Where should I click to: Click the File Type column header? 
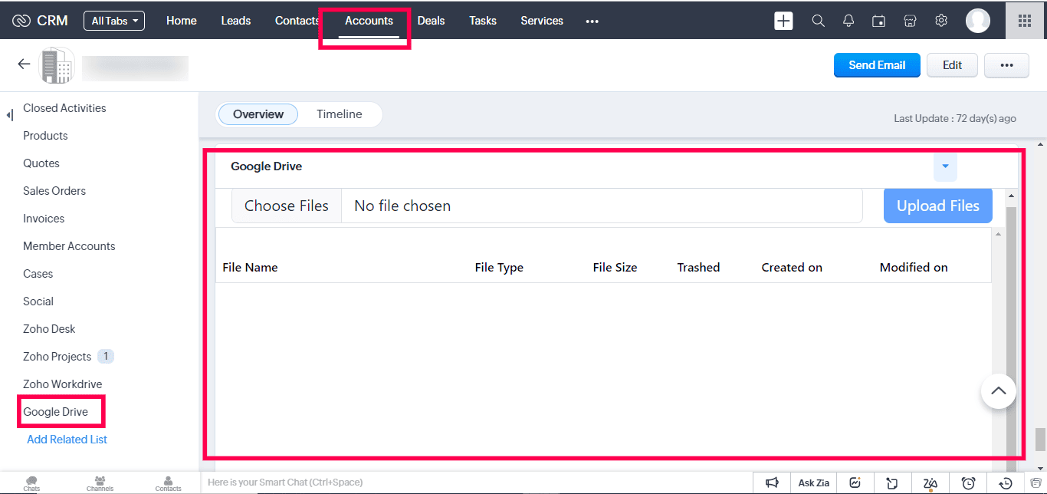click(x=499, y=268)
